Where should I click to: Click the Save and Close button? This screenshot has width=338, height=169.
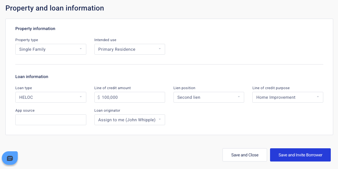(245, 155)
